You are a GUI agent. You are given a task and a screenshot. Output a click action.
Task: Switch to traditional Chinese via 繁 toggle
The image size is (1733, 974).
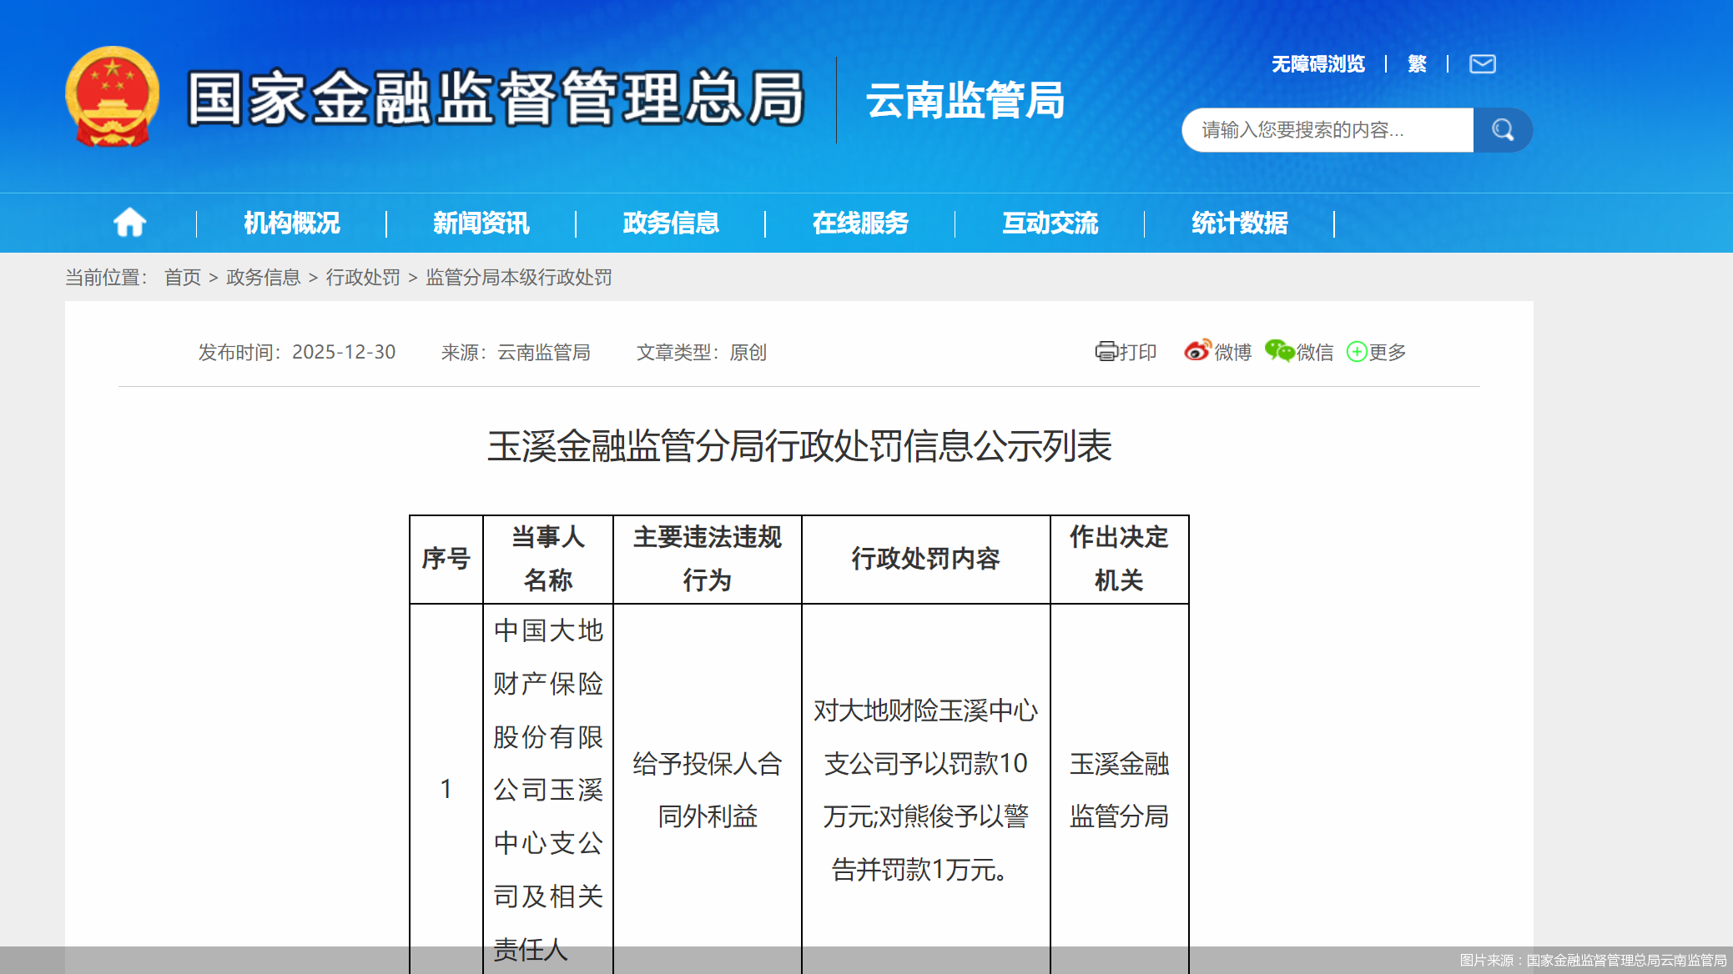[1416, 63]
